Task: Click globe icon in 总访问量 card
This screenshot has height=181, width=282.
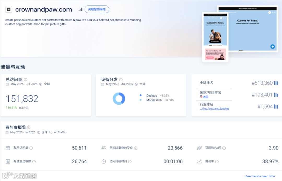Action: pos(41,84)
